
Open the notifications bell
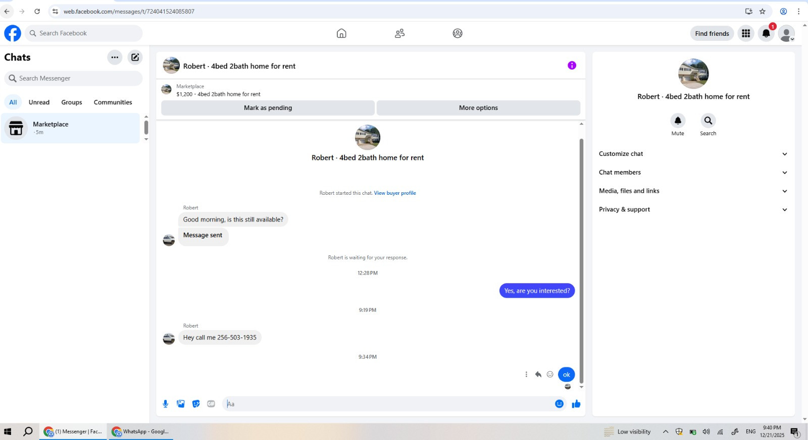[x=766, y=33]
